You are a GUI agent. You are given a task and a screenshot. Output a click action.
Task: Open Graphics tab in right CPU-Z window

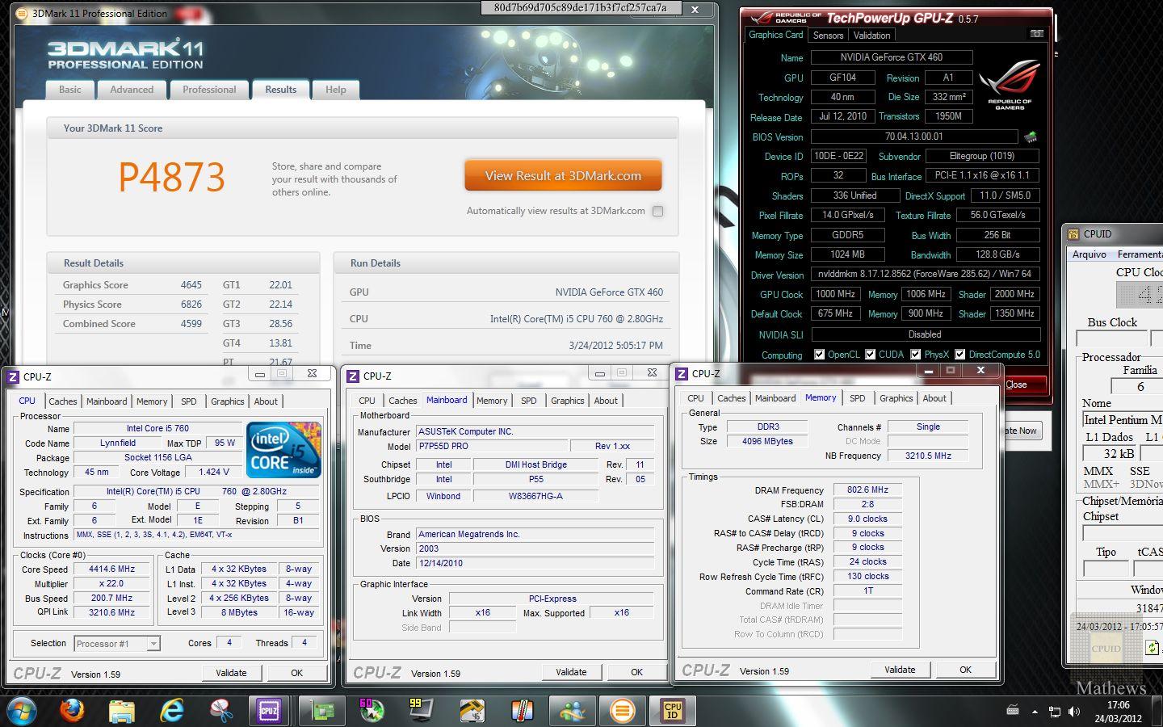point(896,398)
